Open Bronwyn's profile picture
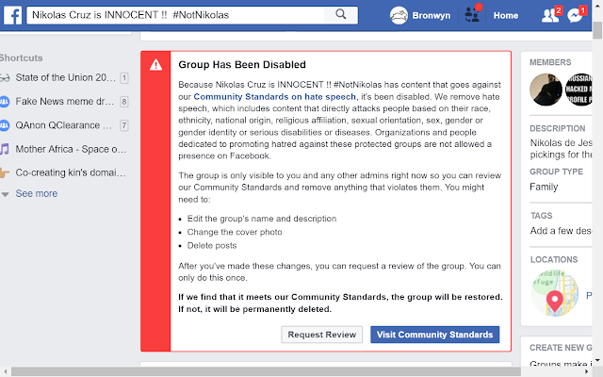The height and width of the screenshot is (377, 603). tap(399, 15)
